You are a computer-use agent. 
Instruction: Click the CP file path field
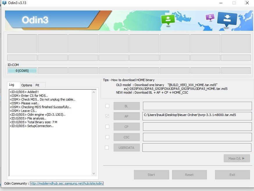pos(197,126)
